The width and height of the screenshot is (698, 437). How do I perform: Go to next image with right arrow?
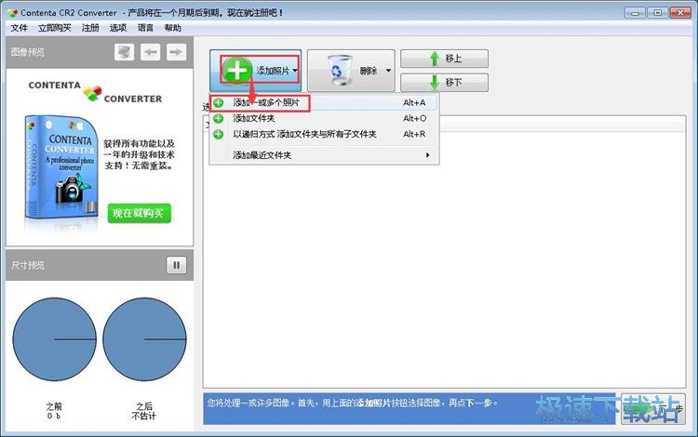click(x=176, y=52)
